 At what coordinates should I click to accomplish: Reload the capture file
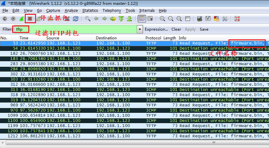[76, 19]
